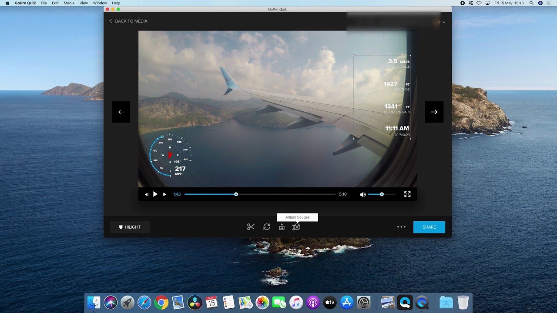Screen dimensions: 557x313
Task: Open Safari from the dock
Action: click(x=144, y=302)
